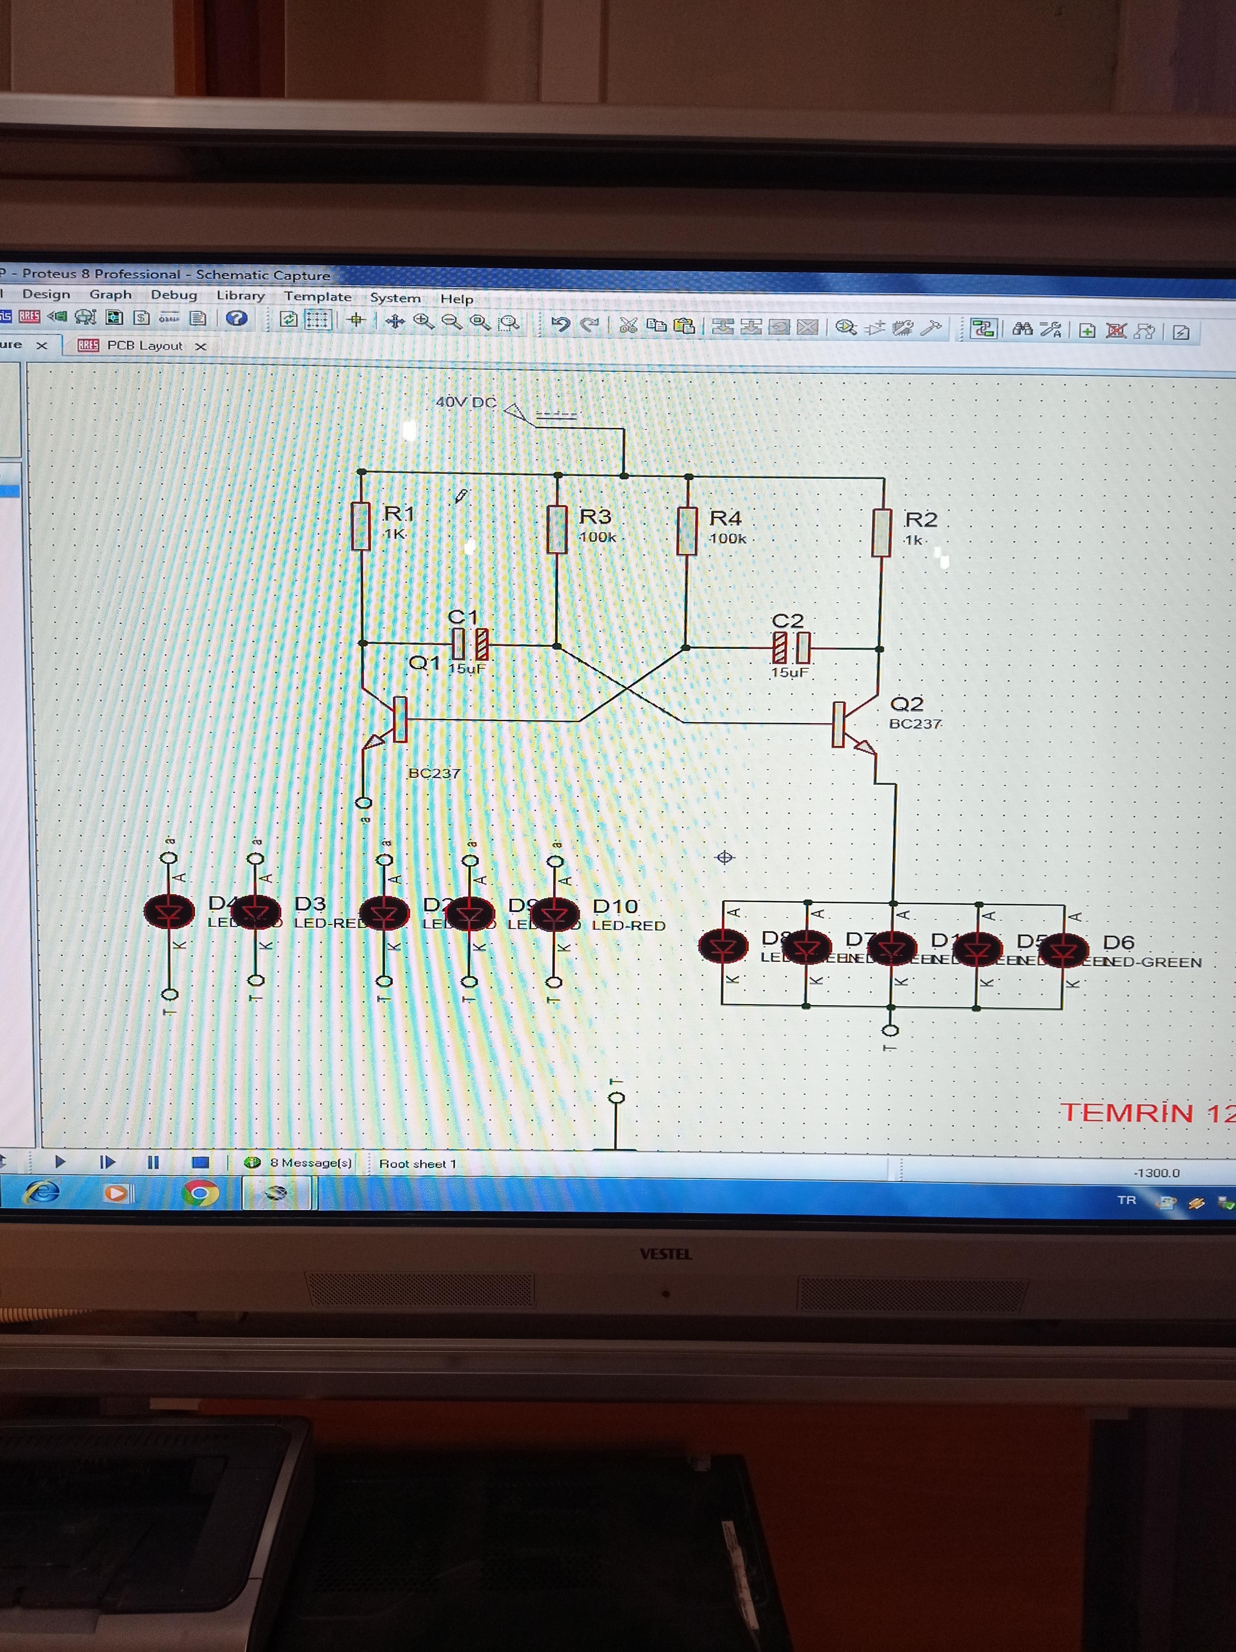1236x1652 pixels.
Task: Toggle the grid display icon
Action: pyautogui.click(x=317, y=320)
